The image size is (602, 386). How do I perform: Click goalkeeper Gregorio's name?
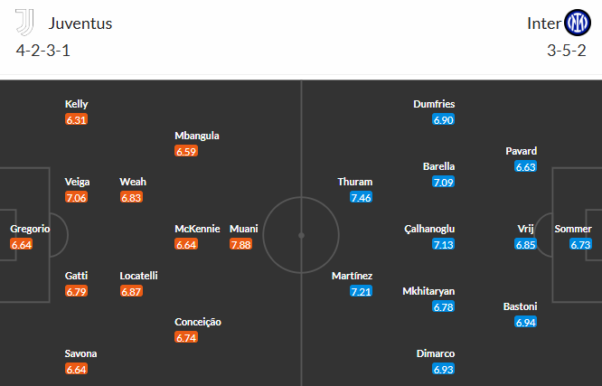coord(30,229)
